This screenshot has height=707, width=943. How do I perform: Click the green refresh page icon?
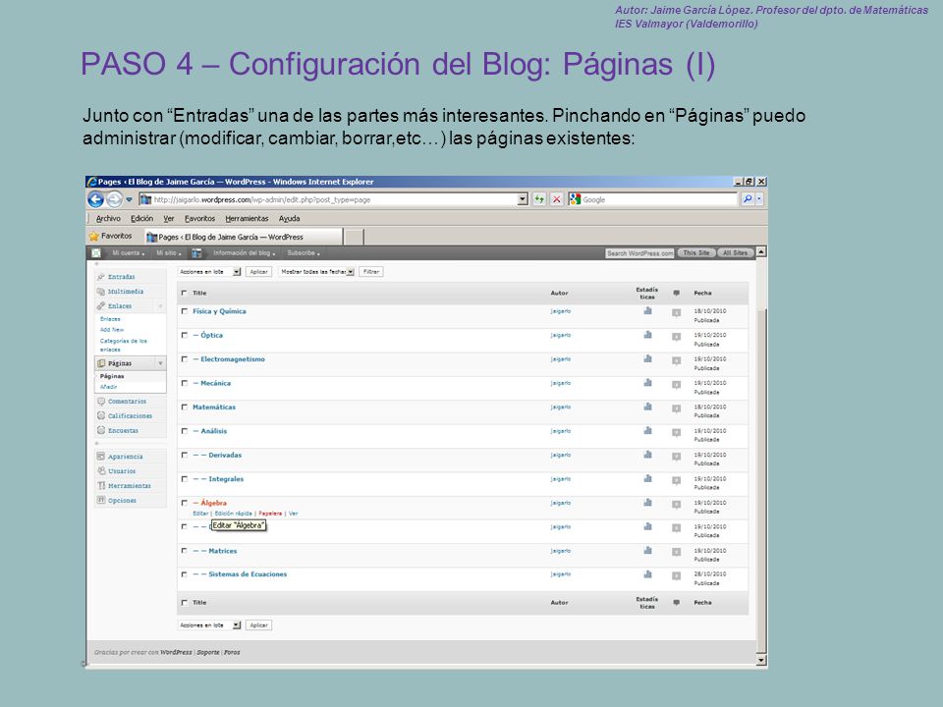click(539, 199)
